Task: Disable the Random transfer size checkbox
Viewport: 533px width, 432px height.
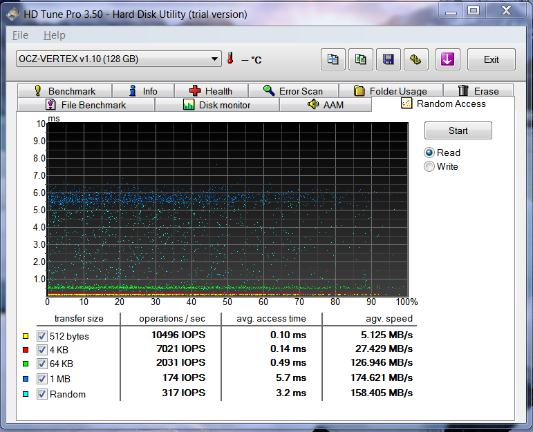Action: point(41,394)
